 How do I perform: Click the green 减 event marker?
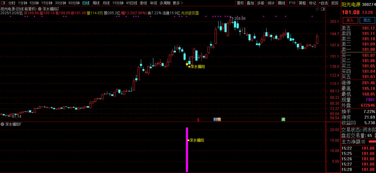pos(283,119)
